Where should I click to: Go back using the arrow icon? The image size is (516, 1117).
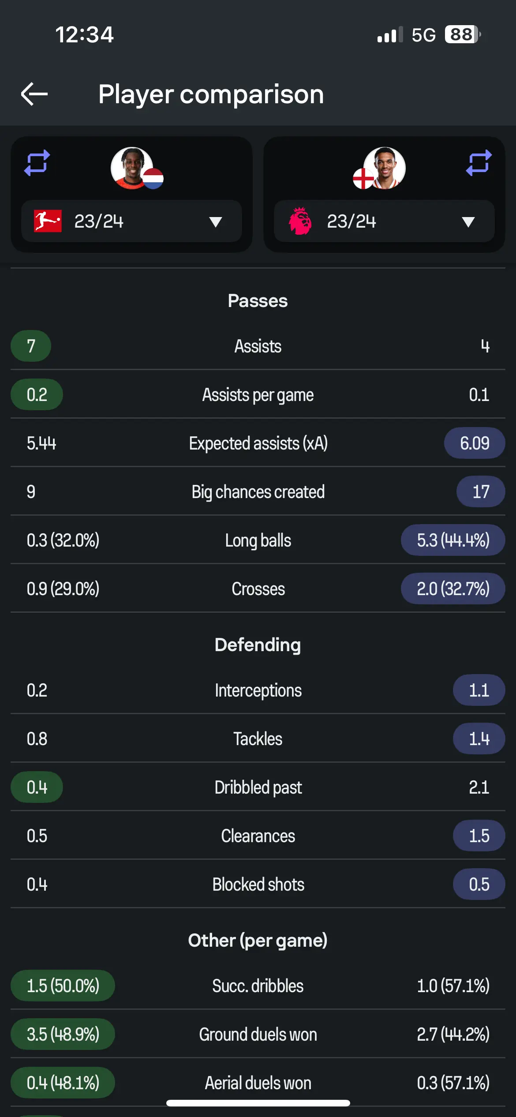click(34, 94)
